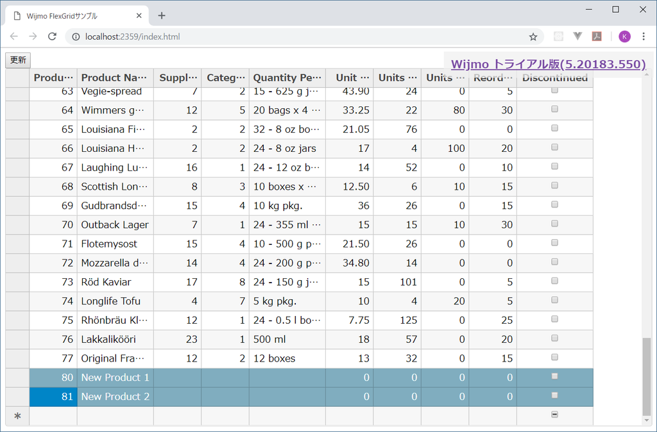
Task: Open a new tab with plus button
Action: (x=162, y=15)
